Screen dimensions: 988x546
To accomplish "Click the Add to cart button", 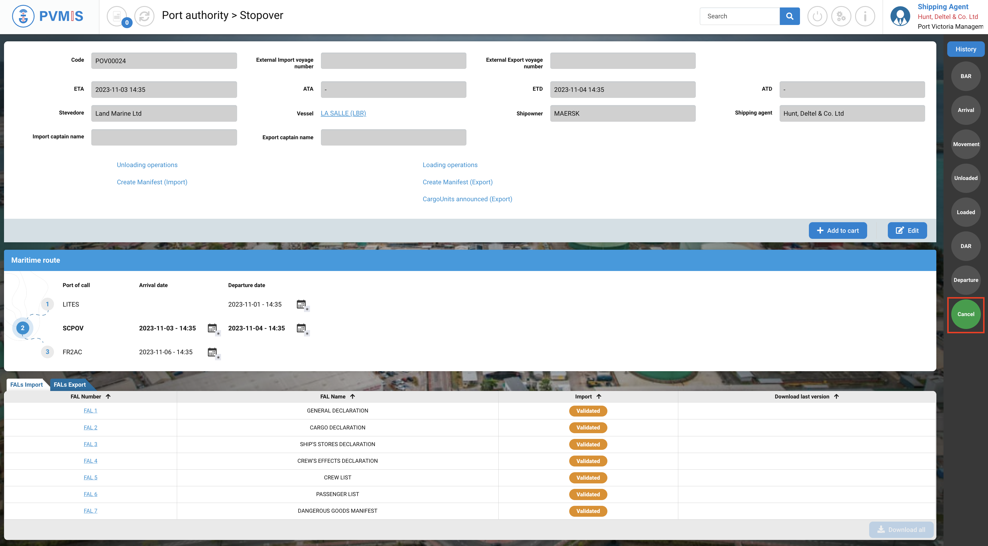I will (x=838, y=231).
